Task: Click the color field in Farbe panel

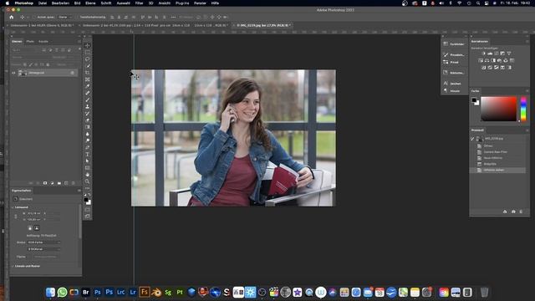Action: pos(498,109)
